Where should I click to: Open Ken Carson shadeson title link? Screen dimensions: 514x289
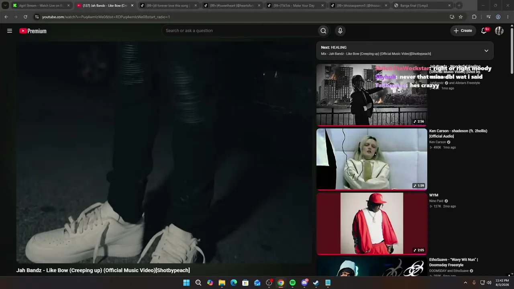pyautogui.click(x=458, y=134)
